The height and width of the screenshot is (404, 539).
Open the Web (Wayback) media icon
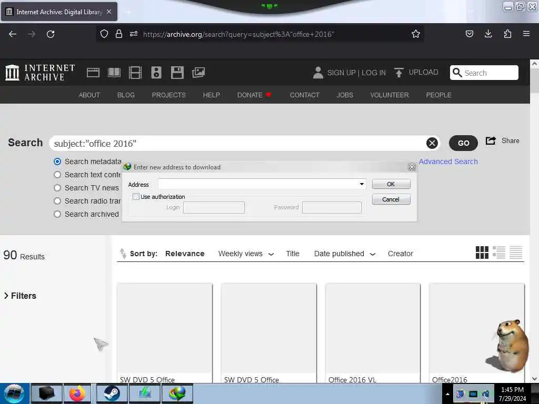tap(93, 73)
